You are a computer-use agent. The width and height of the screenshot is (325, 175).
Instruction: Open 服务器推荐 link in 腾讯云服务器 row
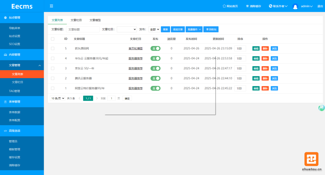pyautogui.click(x=135, y=79)
